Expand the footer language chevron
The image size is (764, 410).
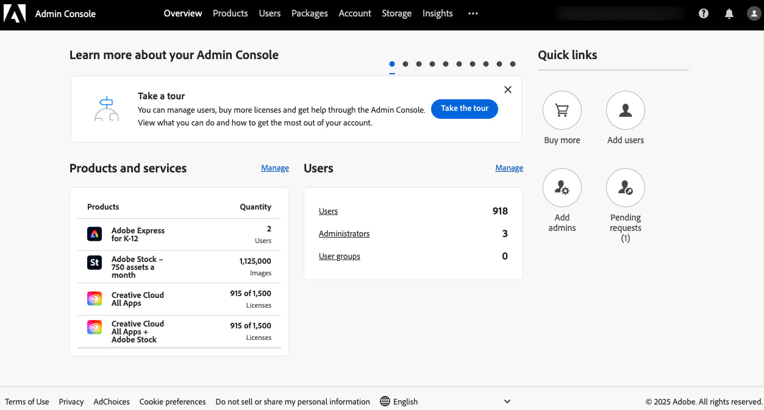[x=507, y=401]
